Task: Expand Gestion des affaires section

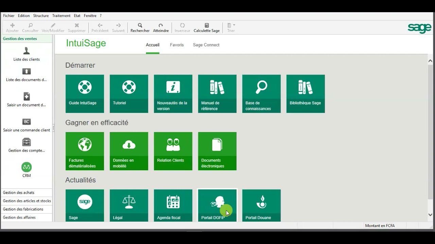Action: [27, 218]
